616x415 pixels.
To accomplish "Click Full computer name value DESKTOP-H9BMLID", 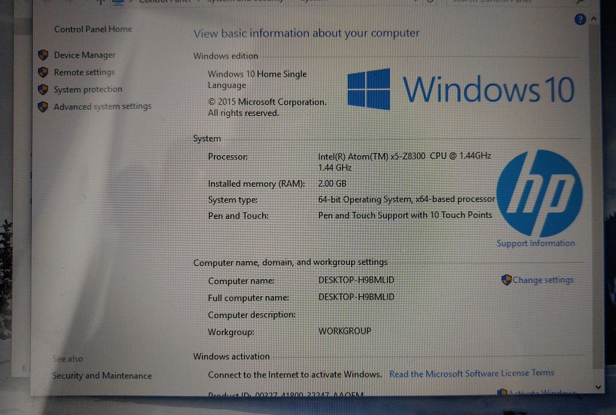I will (356, 297).
